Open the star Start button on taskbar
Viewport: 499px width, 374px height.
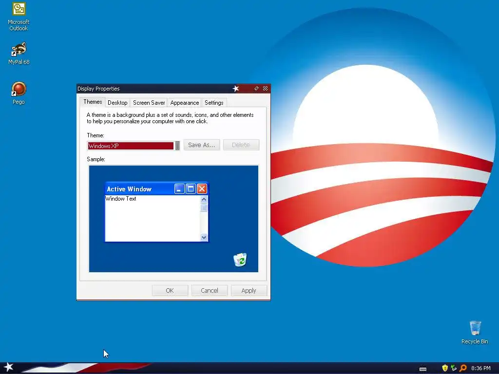(8, 368)
